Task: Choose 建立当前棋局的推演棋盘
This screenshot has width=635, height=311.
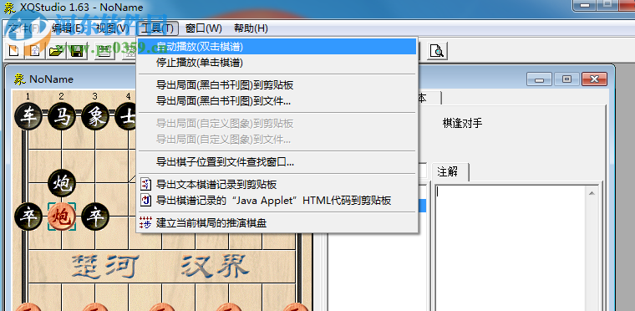Action: [x=277, y=222]
